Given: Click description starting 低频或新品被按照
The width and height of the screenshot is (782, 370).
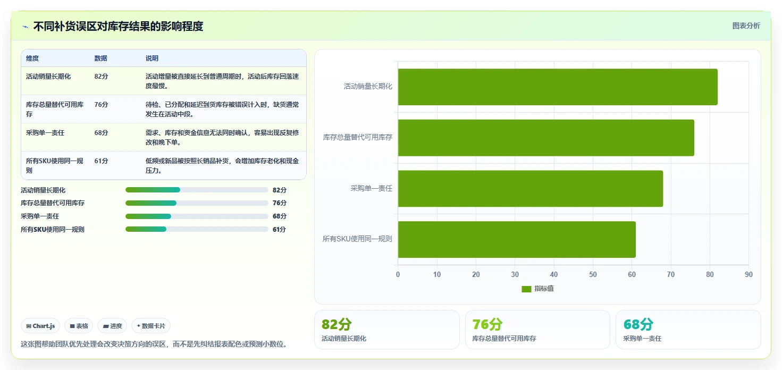Looking at the screenshot, I should point(222,166).
